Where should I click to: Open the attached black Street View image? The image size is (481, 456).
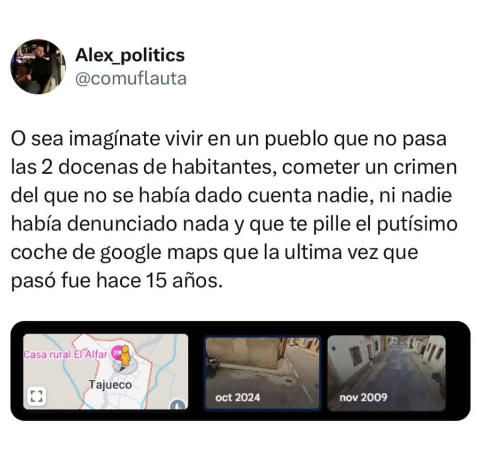[240, 371]
